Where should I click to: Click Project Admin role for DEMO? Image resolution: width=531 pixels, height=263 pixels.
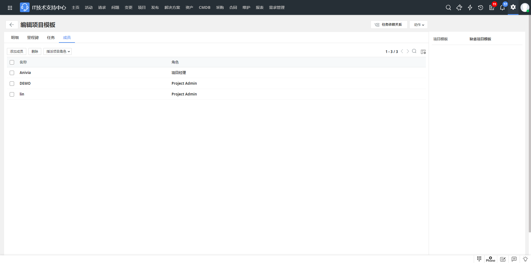[x=184, y=83]
